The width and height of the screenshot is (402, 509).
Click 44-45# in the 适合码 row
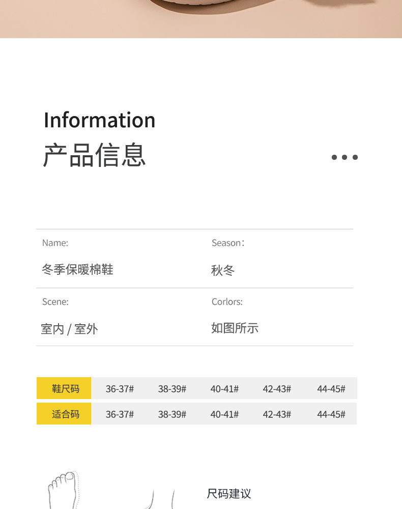click(331, 414)
